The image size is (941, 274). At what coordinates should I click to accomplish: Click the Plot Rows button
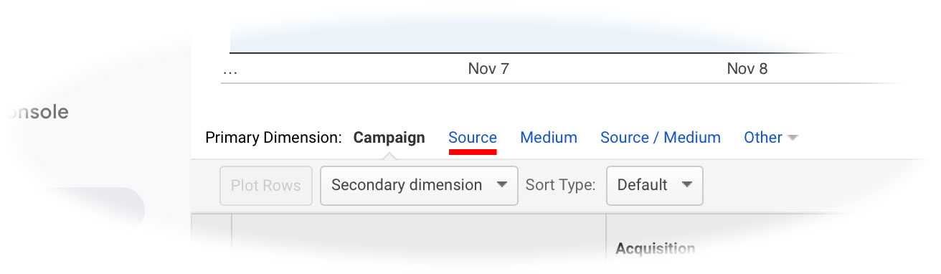point(266,185)
